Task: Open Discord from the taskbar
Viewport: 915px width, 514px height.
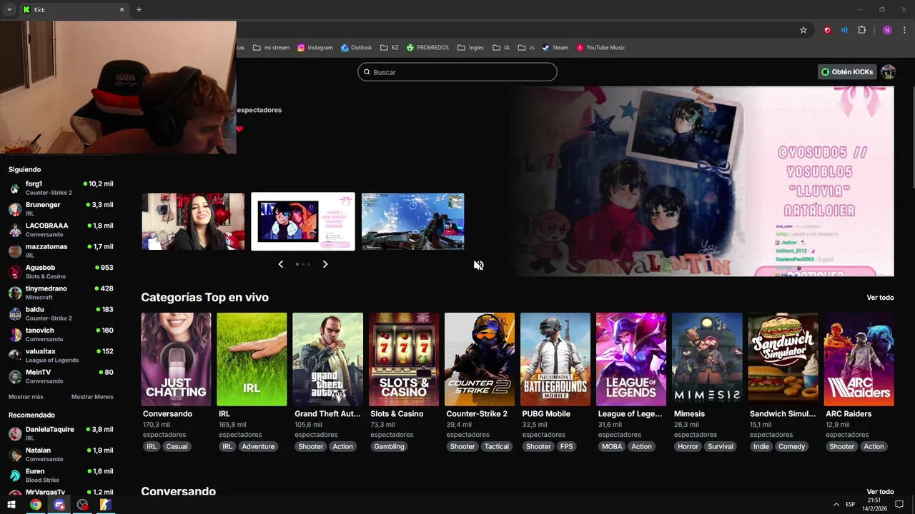Action: click(x=59, y=505)
